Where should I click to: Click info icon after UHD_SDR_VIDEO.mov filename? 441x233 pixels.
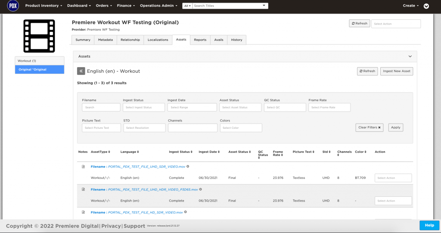click(188, 166)
